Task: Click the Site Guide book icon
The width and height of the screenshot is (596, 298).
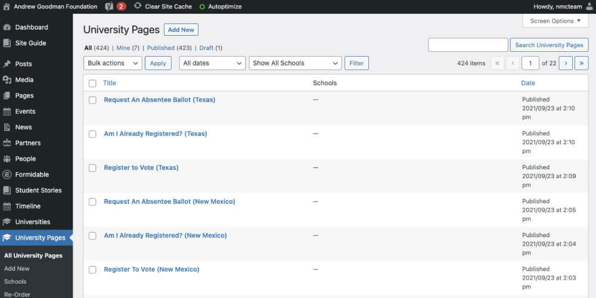Action: 7,43
